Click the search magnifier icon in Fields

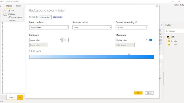167,31
